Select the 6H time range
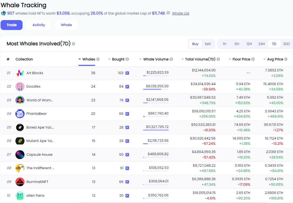 pos(237,44)
